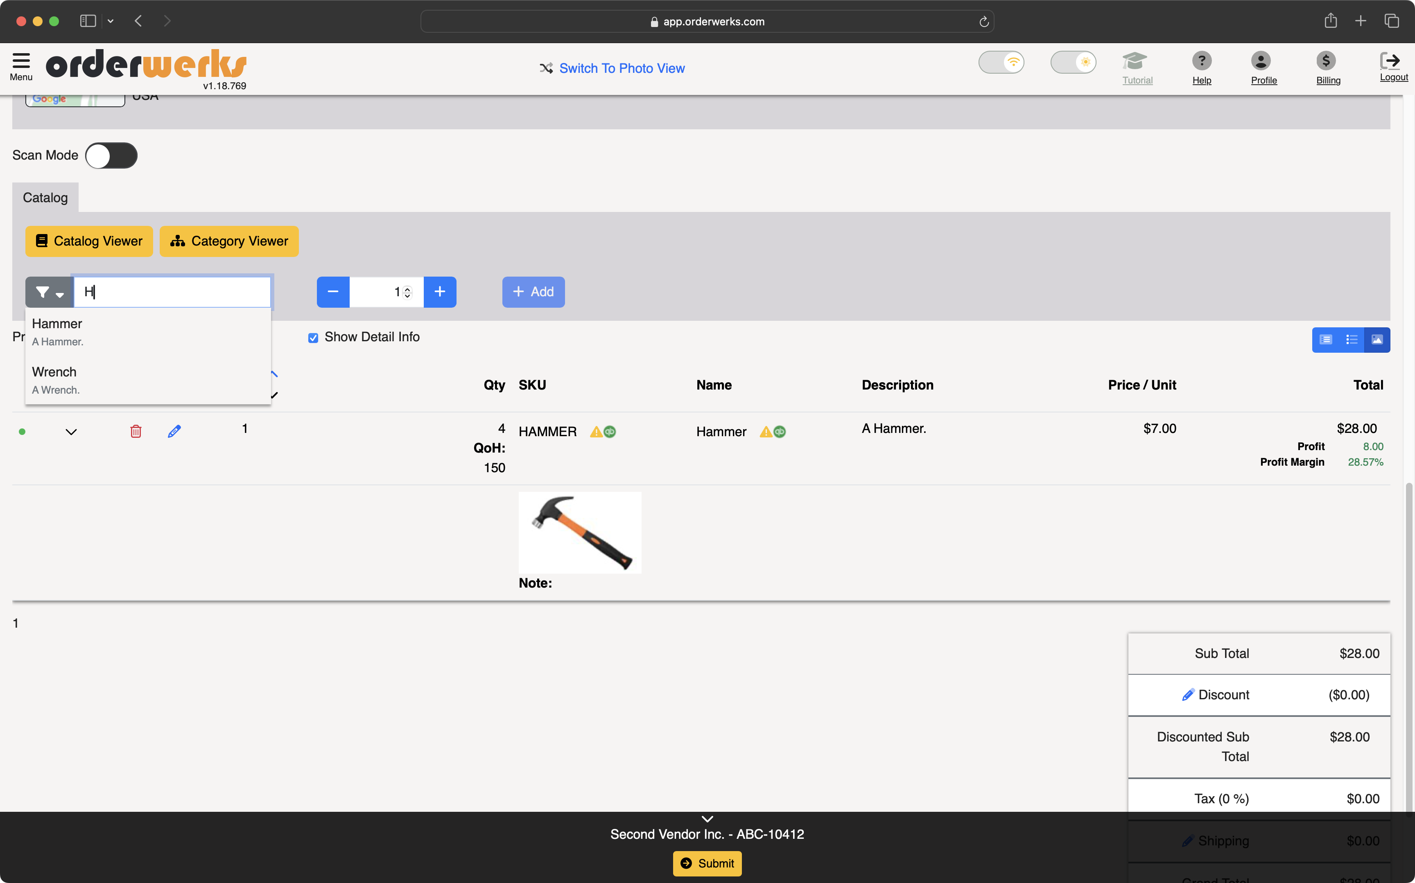Click the Logout icon
This screenshot has height=883, width=1415.
(x=1390, y=61)
